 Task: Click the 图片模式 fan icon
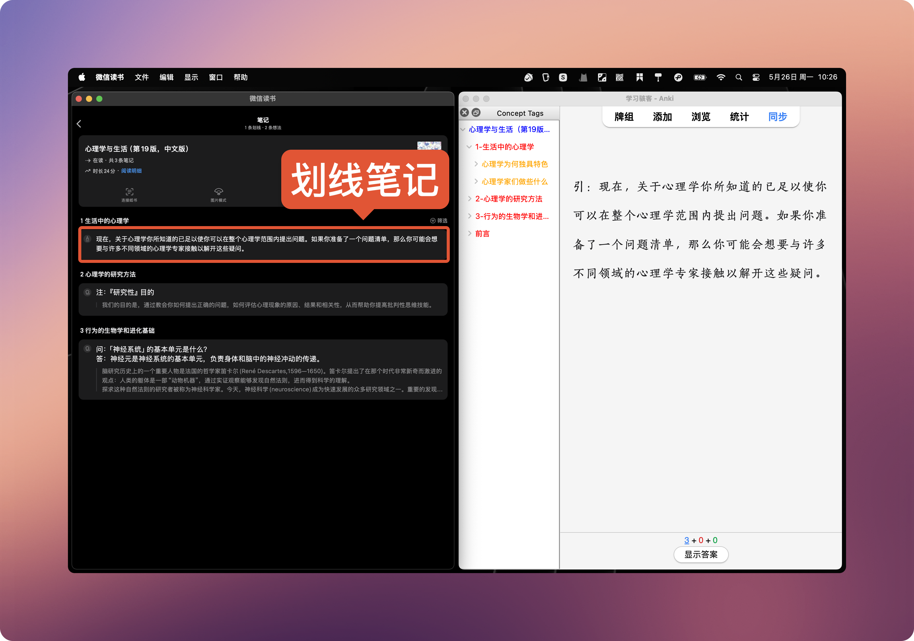[x=218, y=192]
